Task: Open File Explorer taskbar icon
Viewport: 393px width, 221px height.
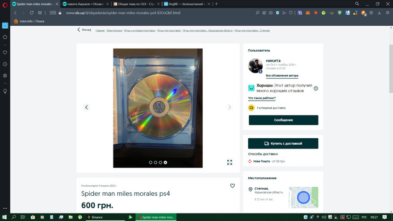Action: (71, 217)
